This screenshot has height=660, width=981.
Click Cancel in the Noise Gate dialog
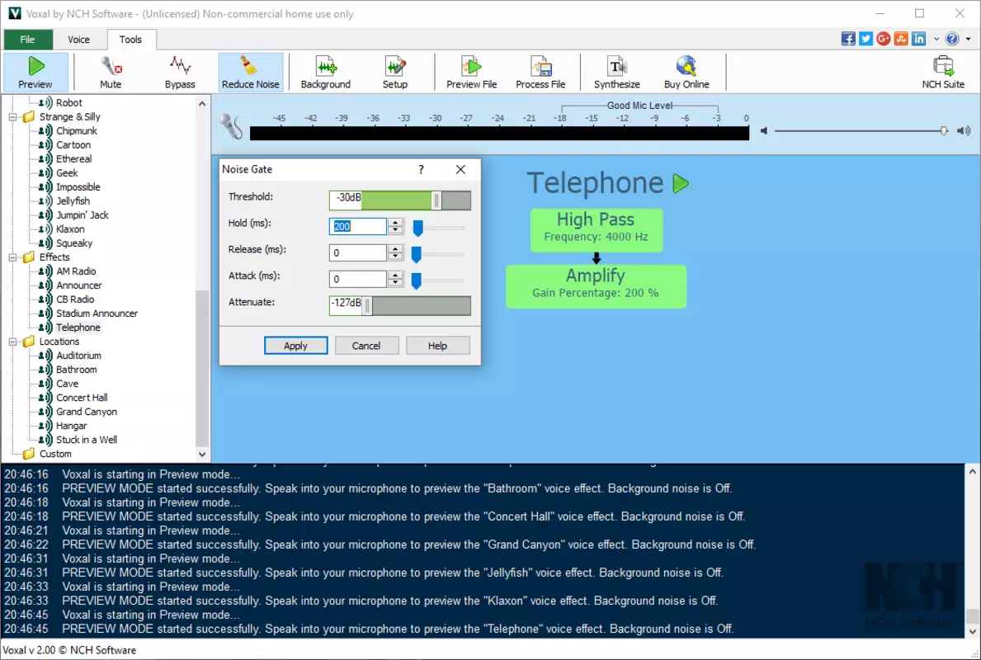click(366, 346)
